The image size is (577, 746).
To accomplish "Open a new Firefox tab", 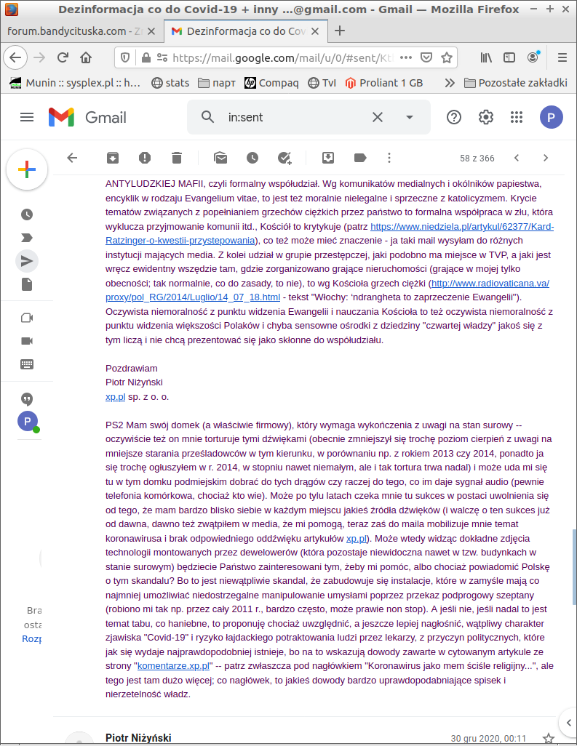I will coord(340,31).
